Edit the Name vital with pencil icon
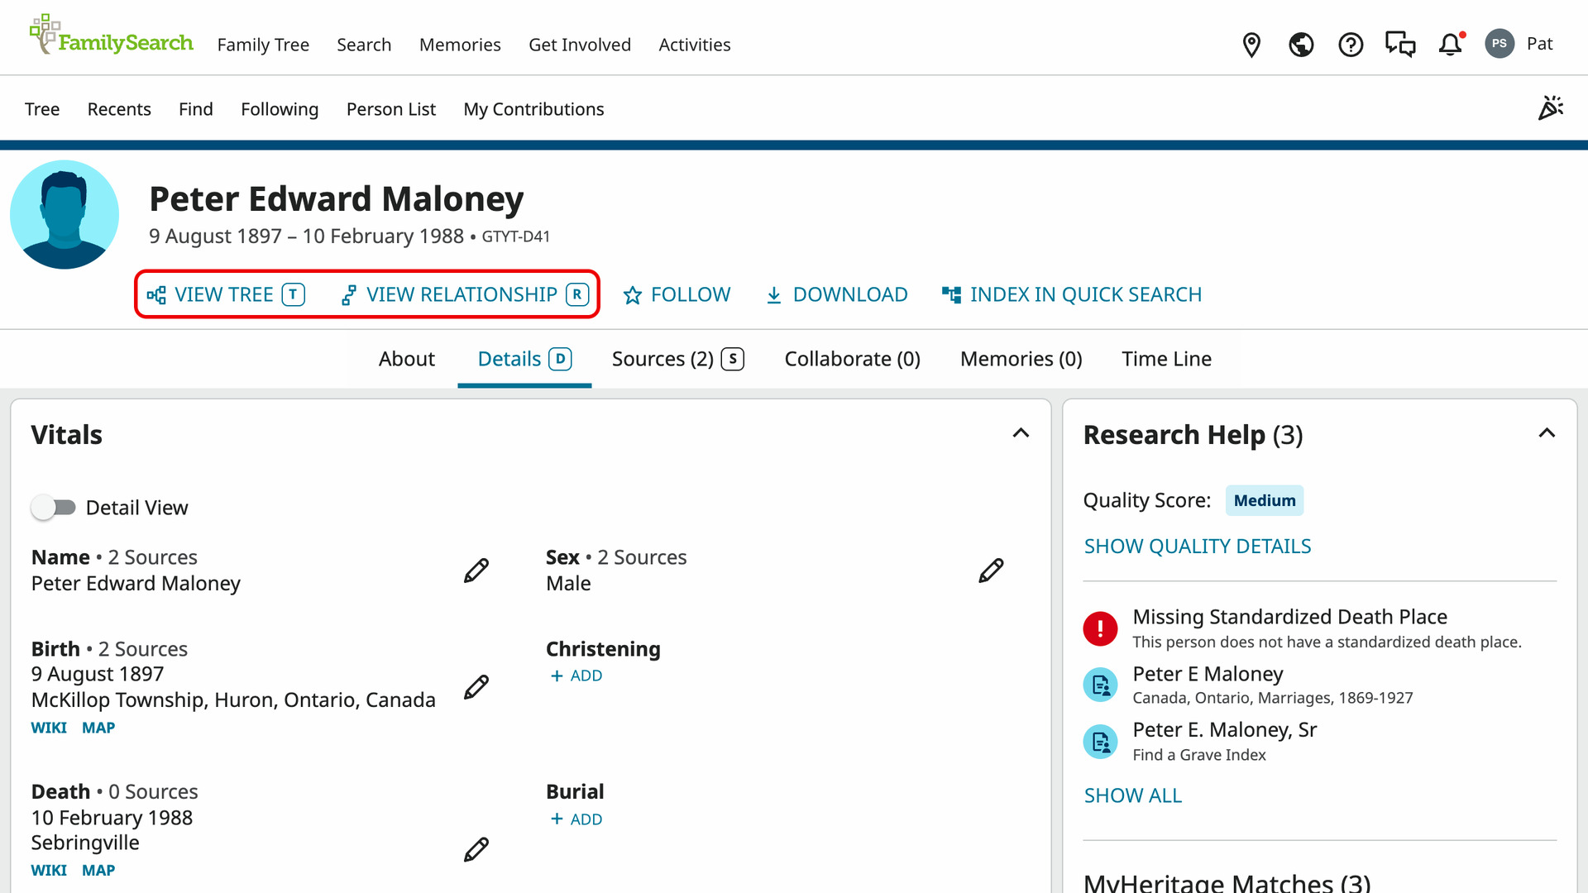 coord(476,571)
